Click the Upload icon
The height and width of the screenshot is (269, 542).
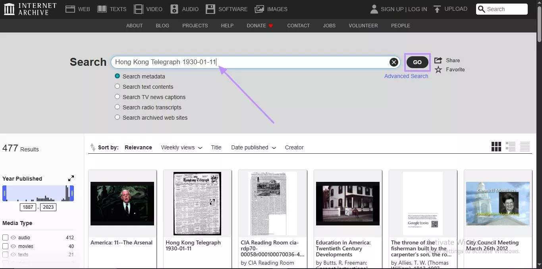437,9
